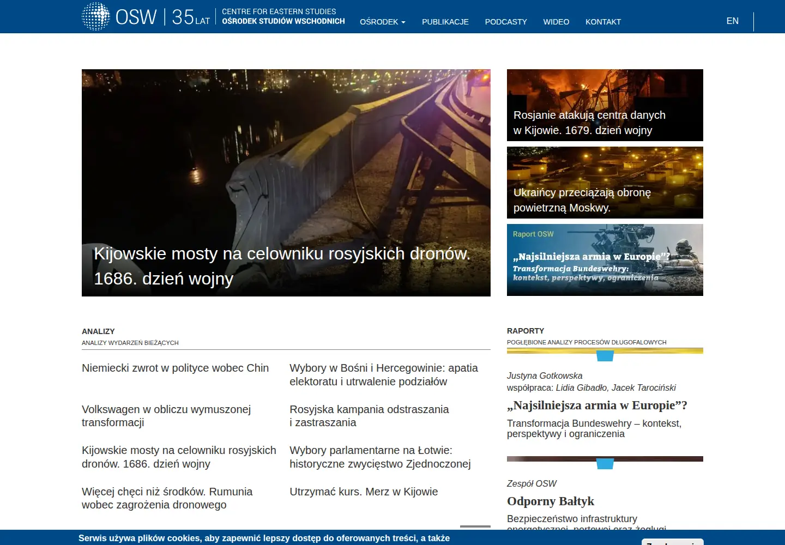Expand the OŚRODEK dropdown menu

point(383,22)
